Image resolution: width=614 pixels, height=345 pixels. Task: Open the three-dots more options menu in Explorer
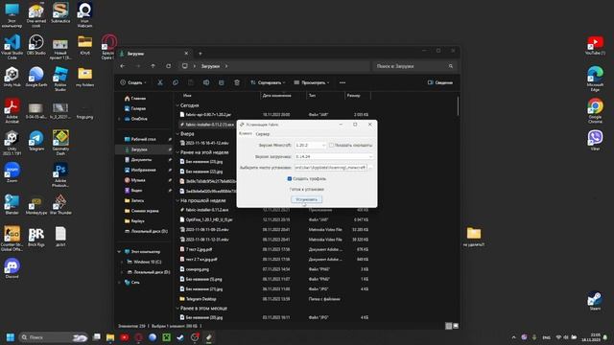[342, 82]
